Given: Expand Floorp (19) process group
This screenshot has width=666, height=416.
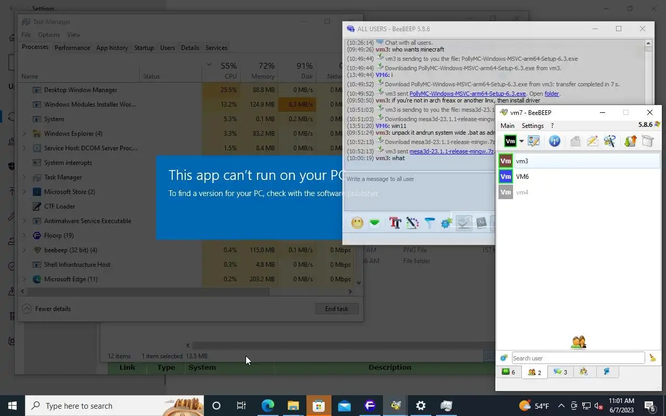Looking at the screenshot, I should 24,236.
